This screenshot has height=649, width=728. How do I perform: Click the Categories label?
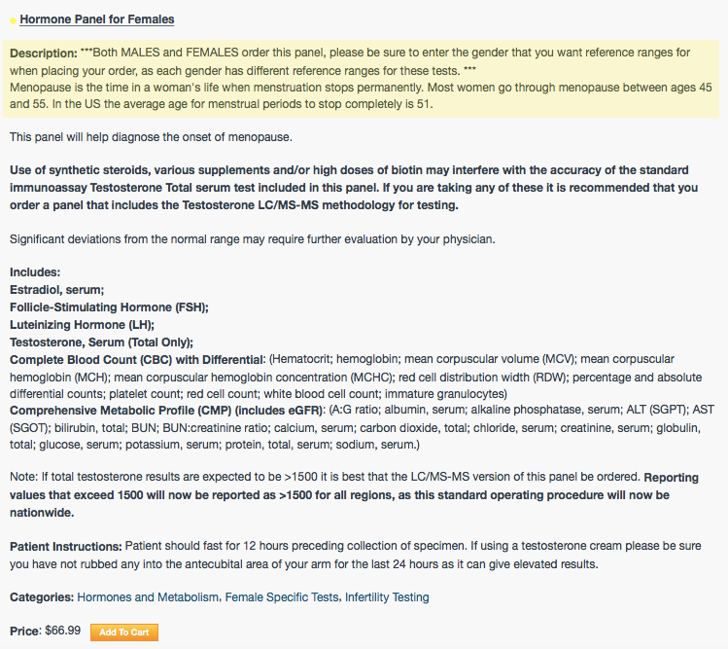pos(42,597)
